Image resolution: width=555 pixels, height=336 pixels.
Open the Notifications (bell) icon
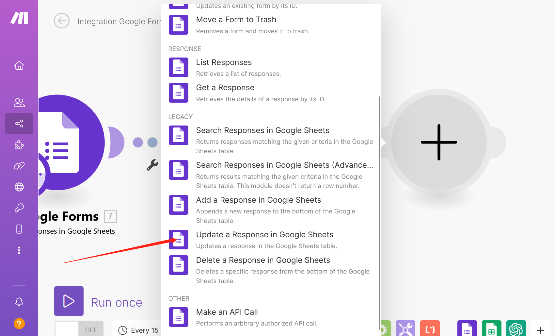(19, 302)
